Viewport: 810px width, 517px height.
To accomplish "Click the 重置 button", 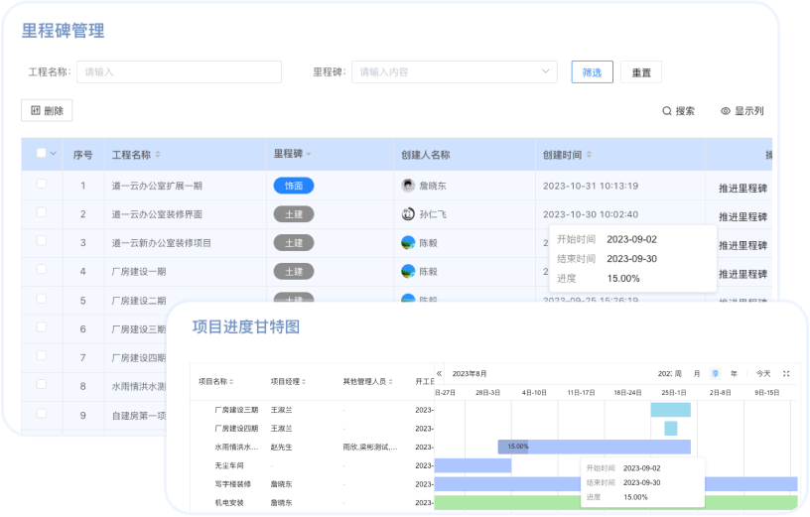I will coord(641,72).
